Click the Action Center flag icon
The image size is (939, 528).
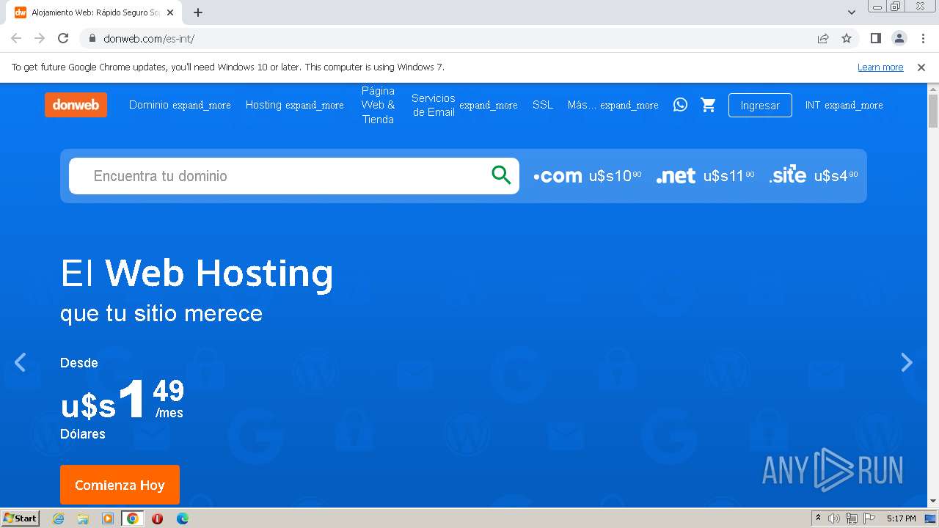(868, 518)
